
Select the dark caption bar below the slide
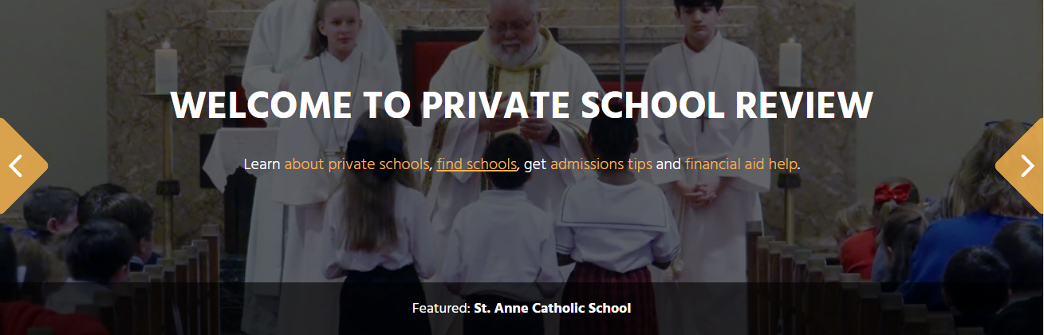pyautogui.click(x=522, y=308)
